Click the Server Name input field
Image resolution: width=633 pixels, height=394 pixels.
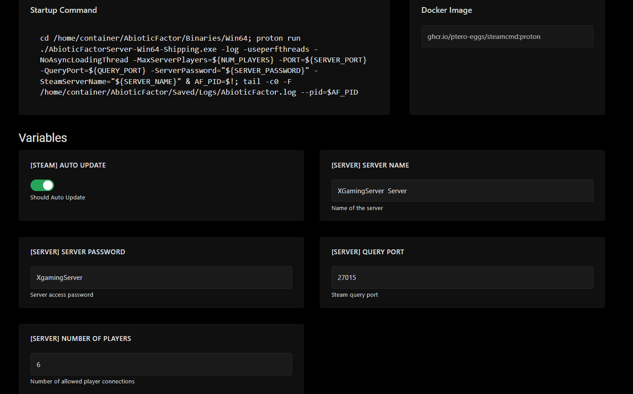tap(462, 191)
